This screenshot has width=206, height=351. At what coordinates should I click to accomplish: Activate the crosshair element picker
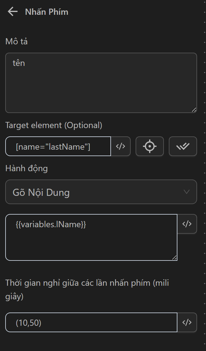(150, 147)
